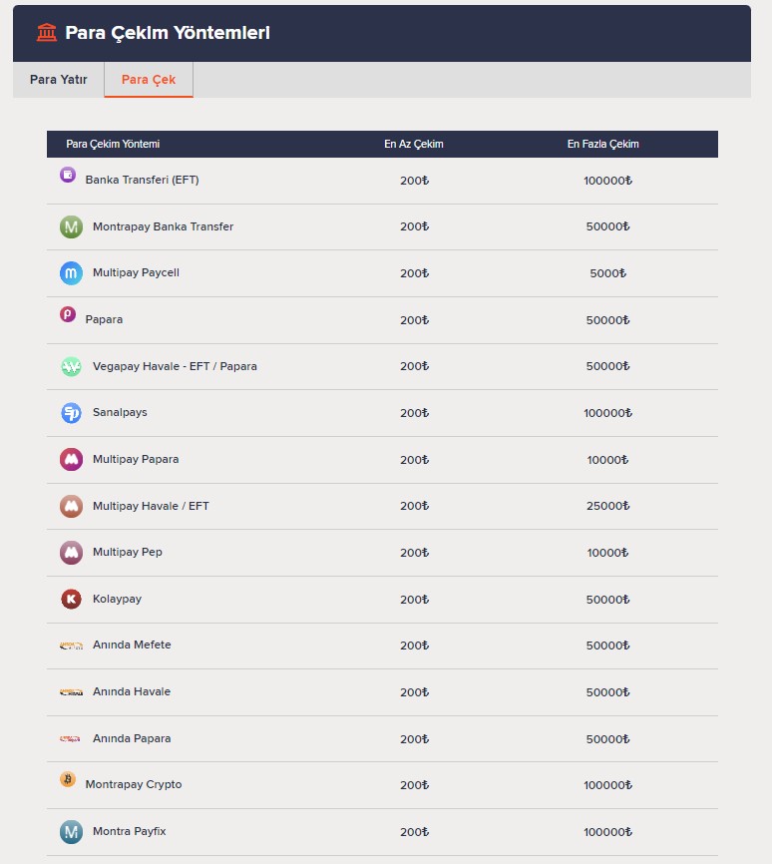The height and width of the screenshot is (864, 772).
Task: Select the Para Çek tab
Action: [x=149, y=80]
